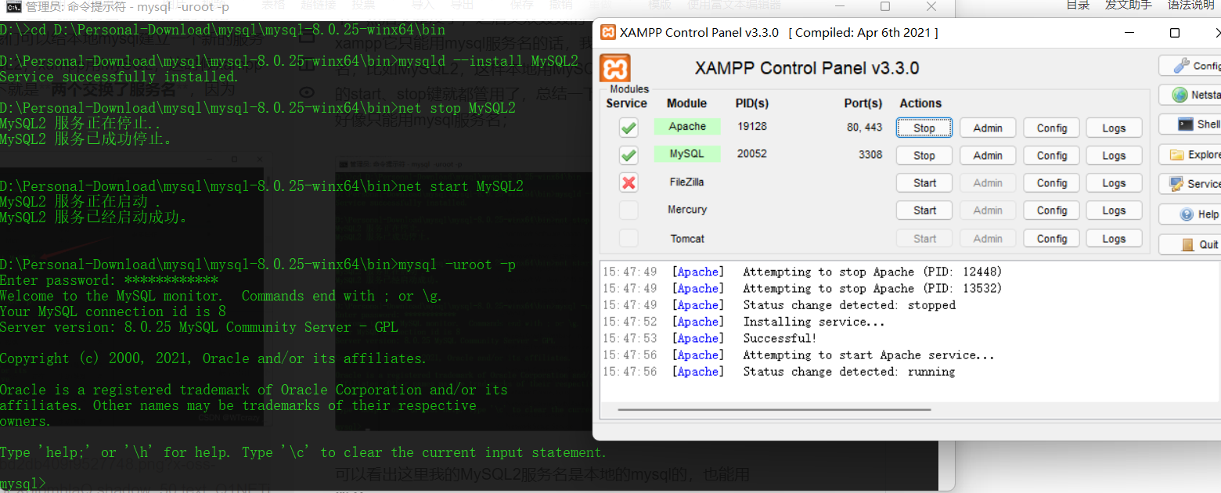Click the horizontal scrollbar in the XAMPP log
Screen dimensions: 1221x493
coord(774,409)
